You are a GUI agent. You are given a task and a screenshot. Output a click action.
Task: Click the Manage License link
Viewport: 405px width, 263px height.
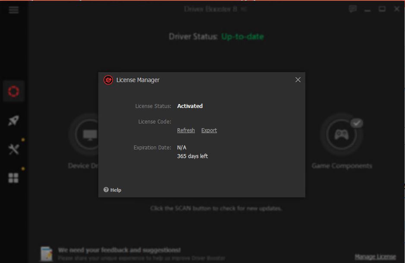point(375,257)
